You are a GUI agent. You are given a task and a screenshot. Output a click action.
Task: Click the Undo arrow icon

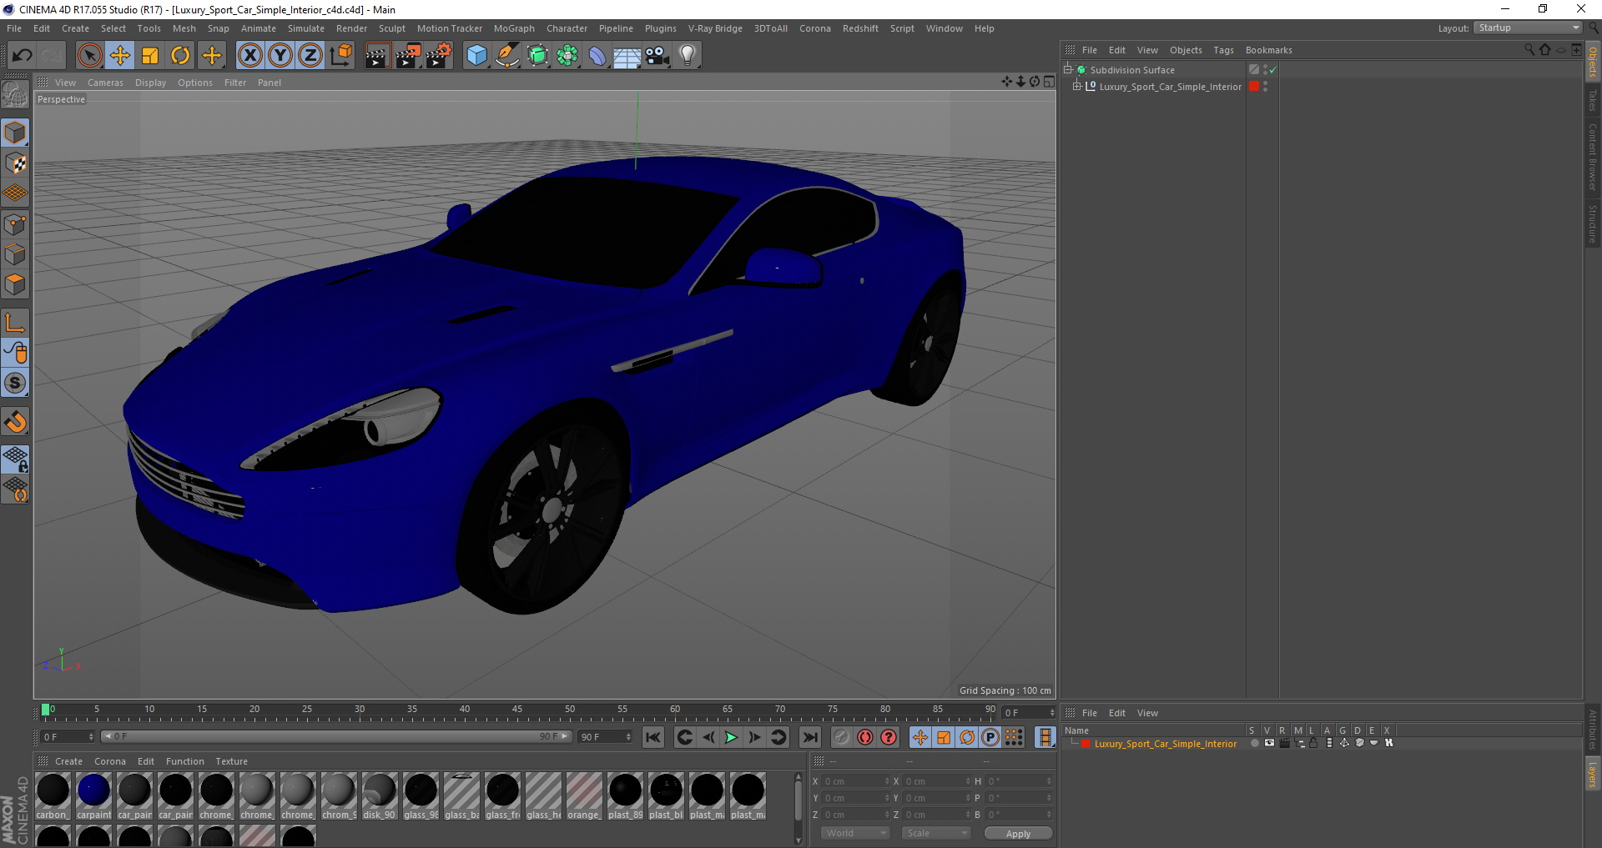point(23,56)
